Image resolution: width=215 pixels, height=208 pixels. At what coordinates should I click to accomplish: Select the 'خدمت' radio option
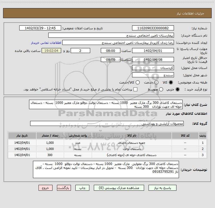[156, 82]
